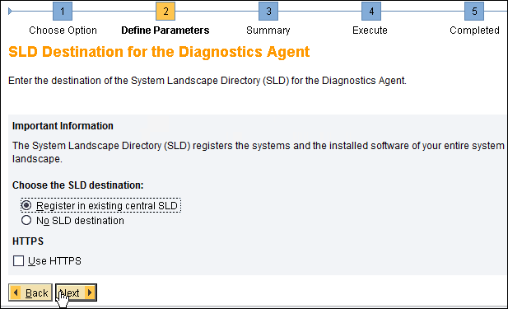Proceed with the Next button
Screen dimensions: 508x309
[x=76, y=293]
